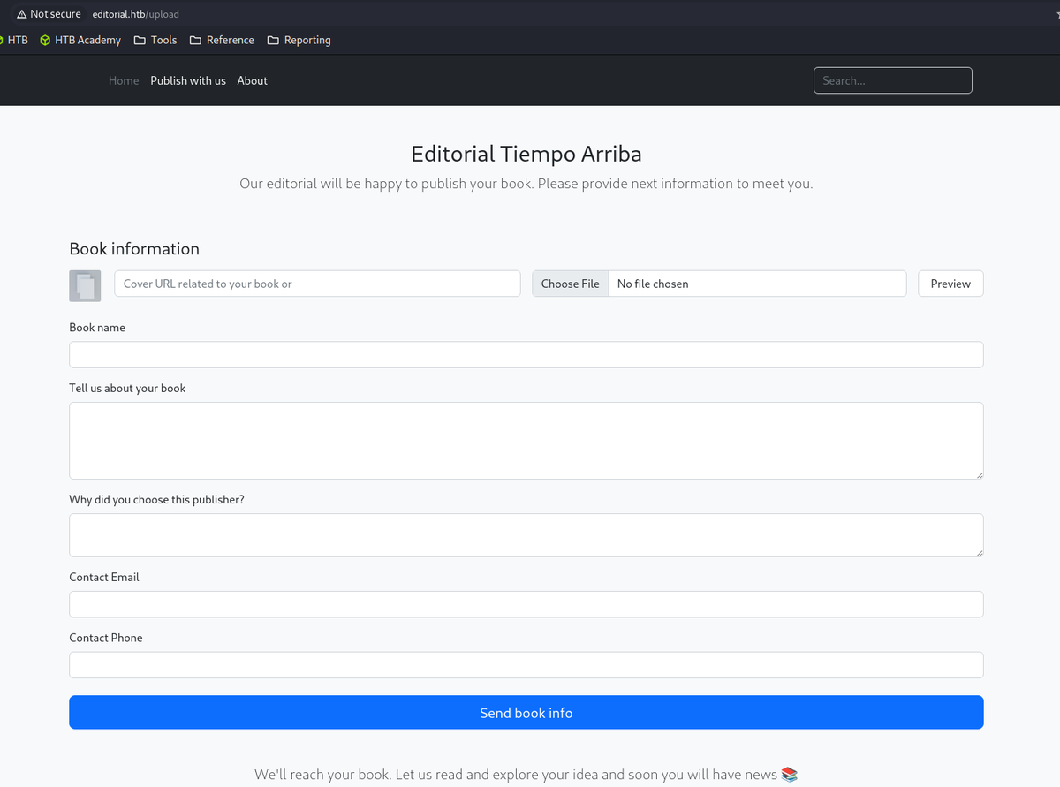1060x787 pixels.
Task: Click the Contact Email label
Action: 104,577
